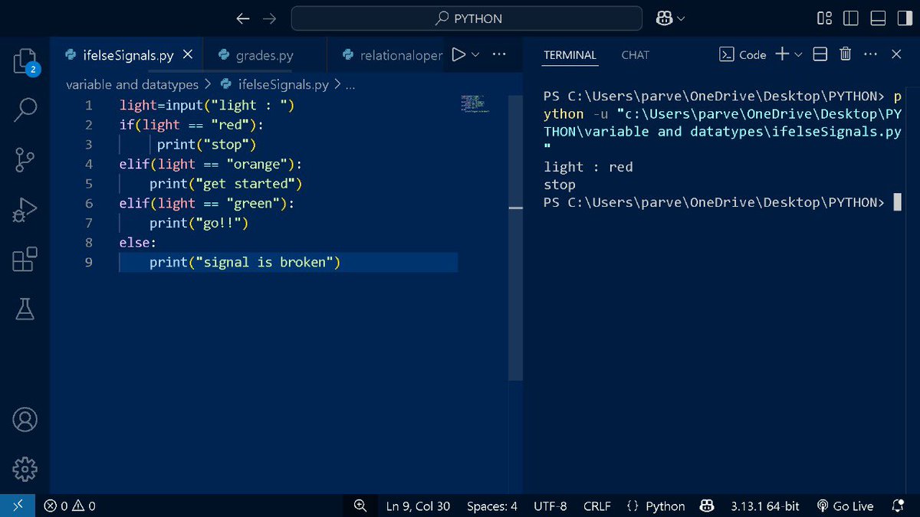This screenshot has height=517, width=920.
Task: Open problems errors and warnings indicator
Action: 70,506
